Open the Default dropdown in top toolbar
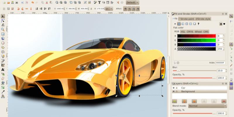This screenshot has height=117, width=234. (133, 2)
